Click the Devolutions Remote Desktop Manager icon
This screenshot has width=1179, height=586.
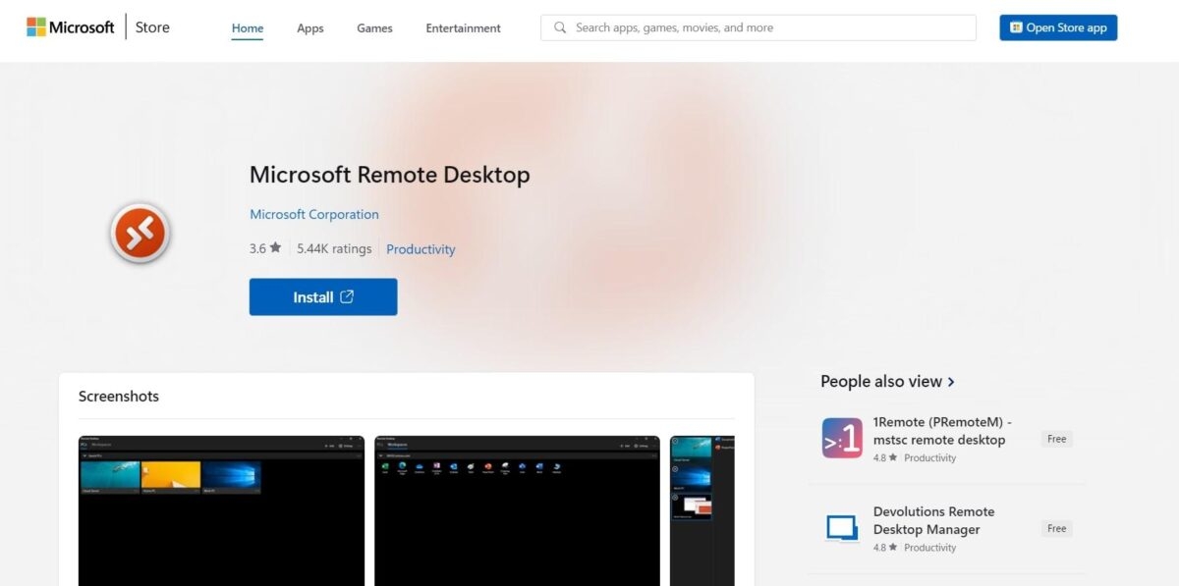[842, 528]
